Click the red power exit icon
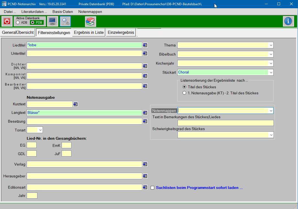 tap(7, 21)
